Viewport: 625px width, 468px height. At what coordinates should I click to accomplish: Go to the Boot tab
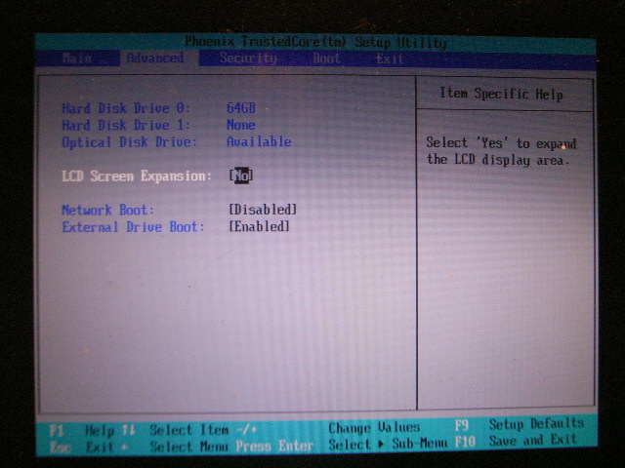click(x=326, y=58)
